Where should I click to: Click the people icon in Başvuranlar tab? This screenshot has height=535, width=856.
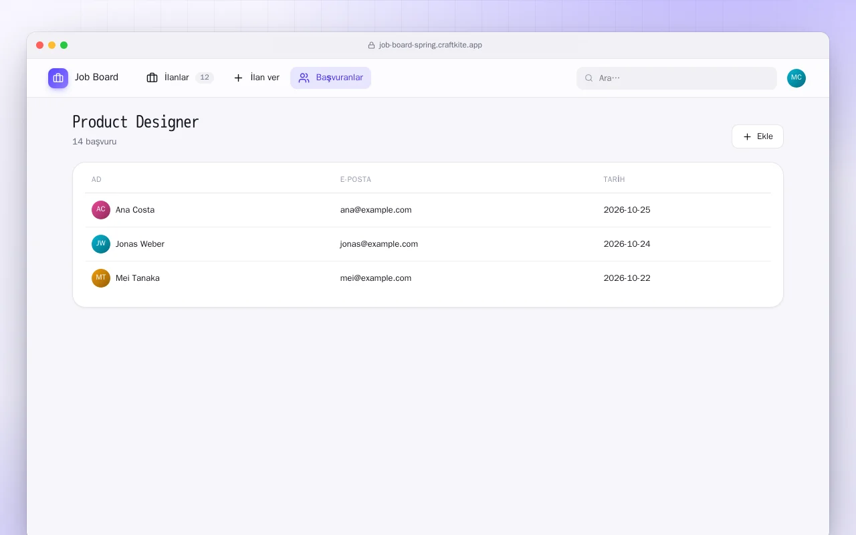coord(304,78)
